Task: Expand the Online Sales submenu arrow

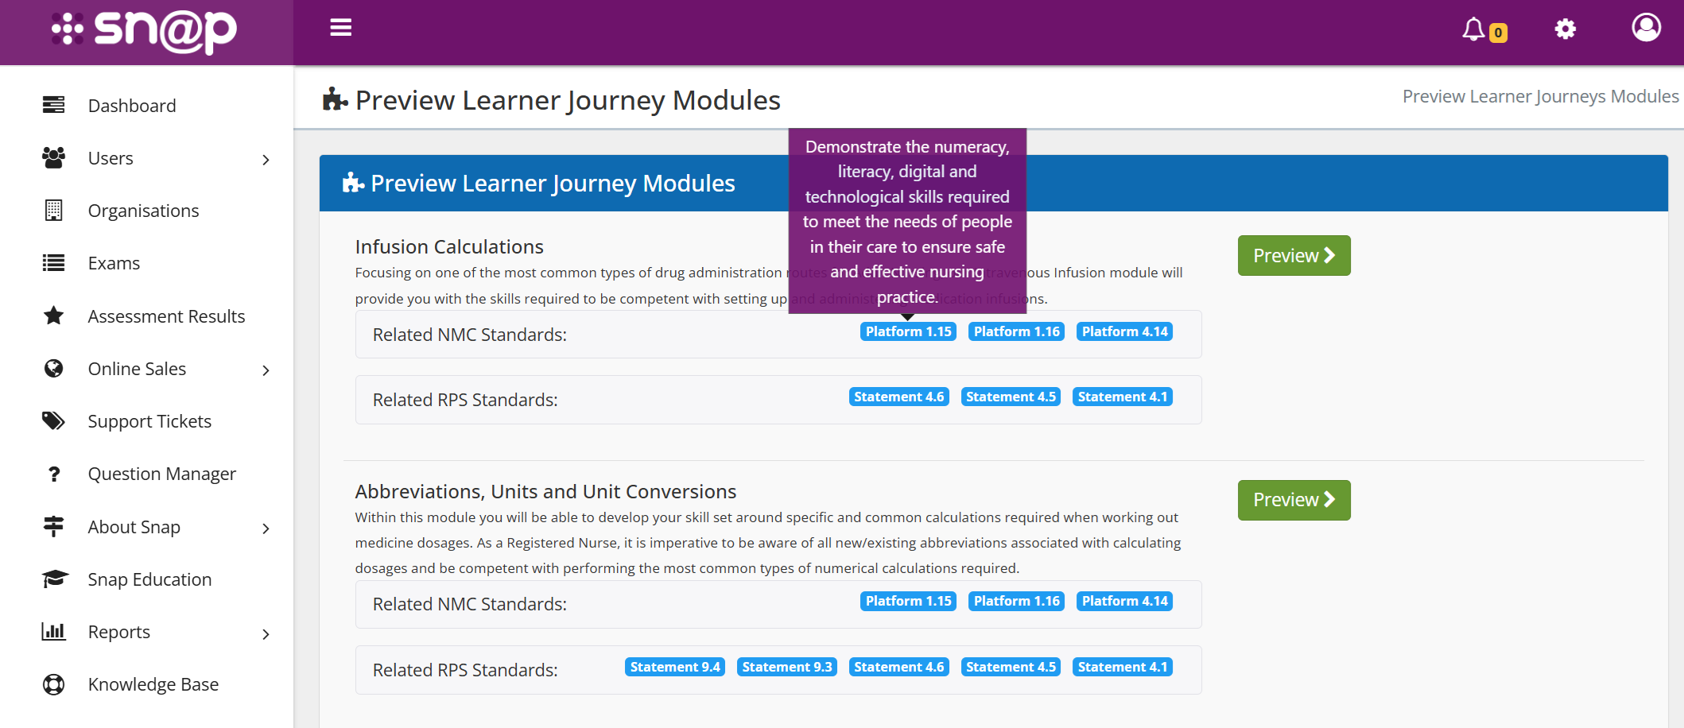Action: coord(266,370)
